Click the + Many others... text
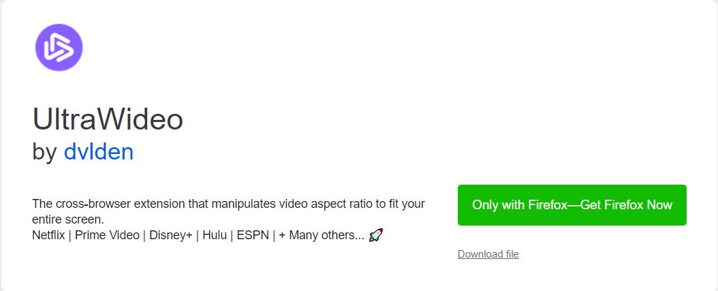This screenshot has width=718, height=291. (x=322, y=236)
